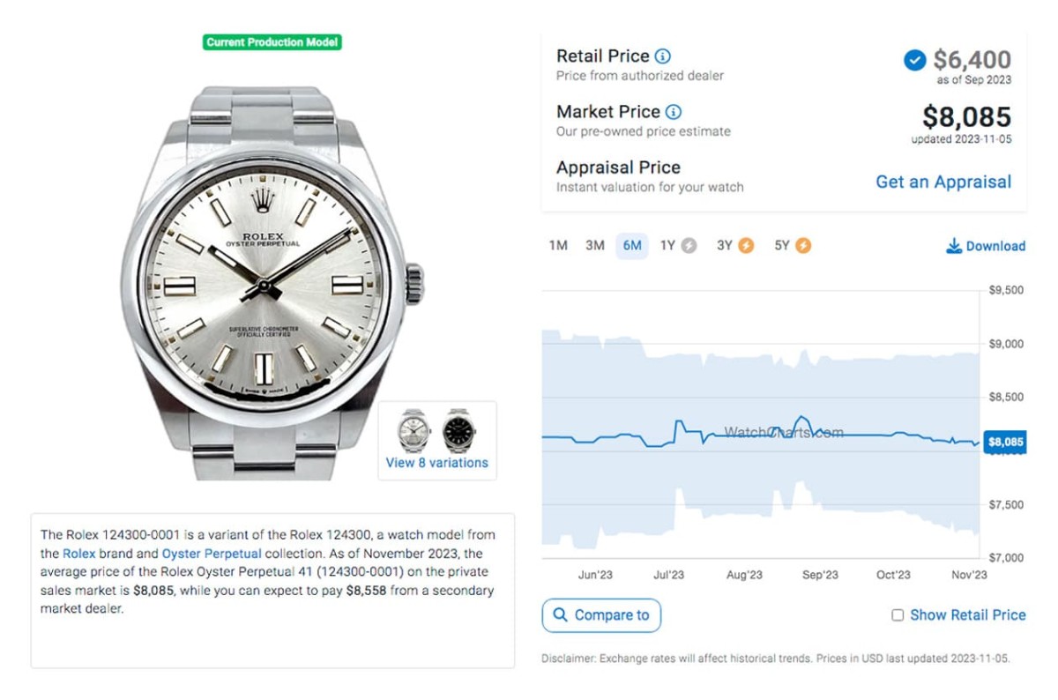Select the 6M time range tab

tap(632, 246)
